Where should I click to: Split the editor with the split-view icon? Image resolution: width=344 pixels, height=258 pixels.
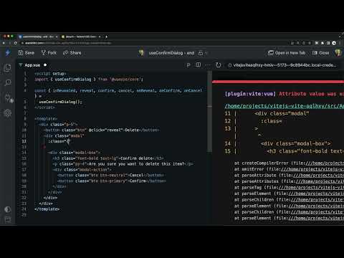[199, 65]
